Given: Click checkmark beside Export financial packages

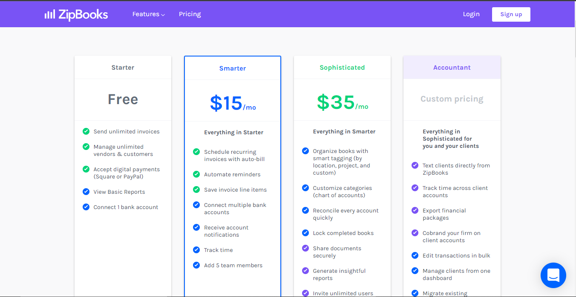Looking at the screenshot, I should tap(415, 210).
